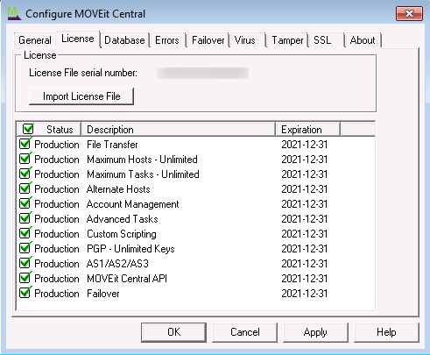Click the expiration date in File Transfer row
This screenshot has height=355, width=430.
tap(305, 145)
